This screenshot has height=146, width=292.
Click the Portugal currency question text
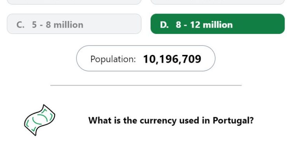pyautogui.click(x=171, y=120)
